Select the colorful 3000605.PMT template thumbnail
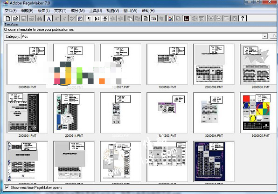 coord(258,113)
